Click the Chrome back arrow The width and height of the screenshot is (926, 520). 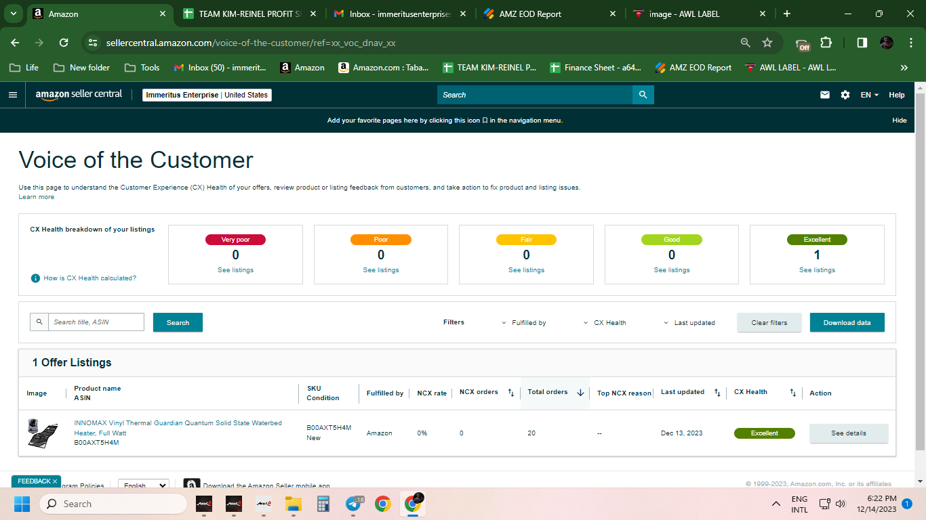tap(15, 43)
